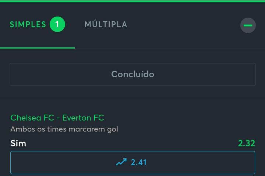Click the Sim selection label
The width and height of the screenshot is (265, 176).
18,143
